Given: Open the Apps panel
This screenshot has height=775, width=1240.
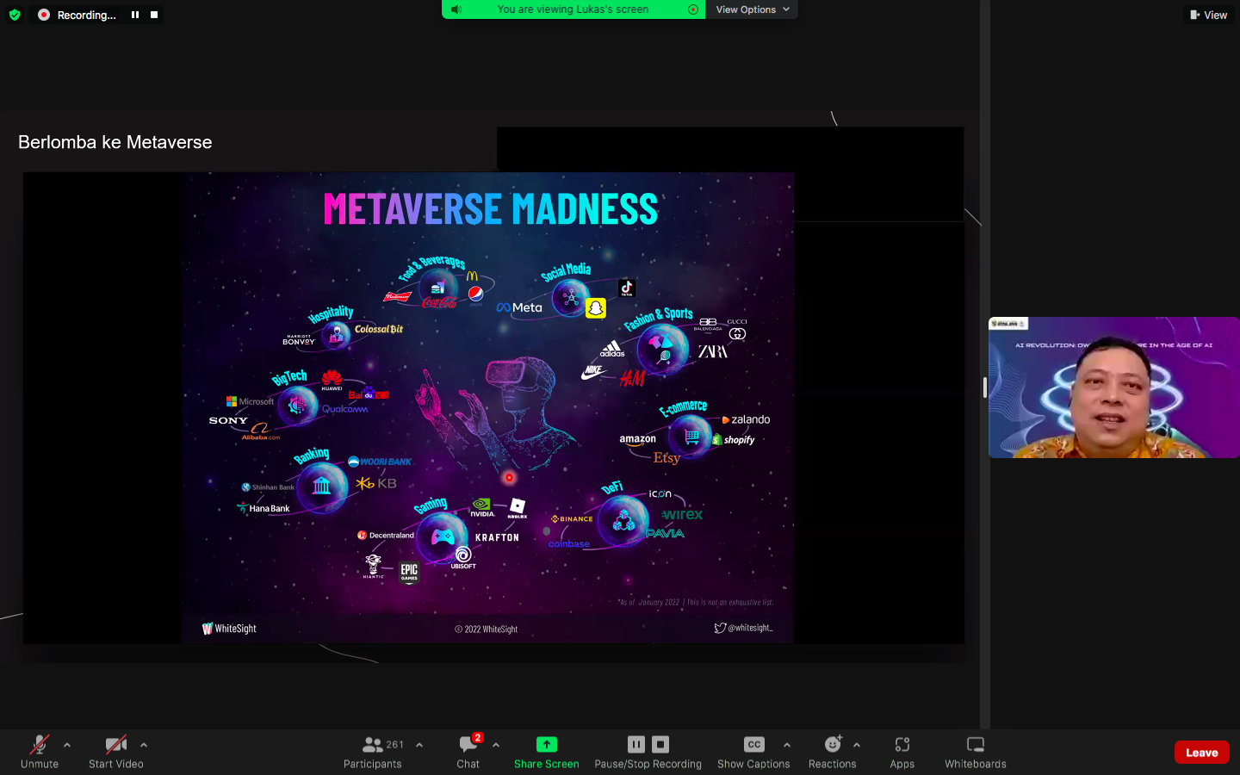Looking at the screenshot, I should click(902, 751).
